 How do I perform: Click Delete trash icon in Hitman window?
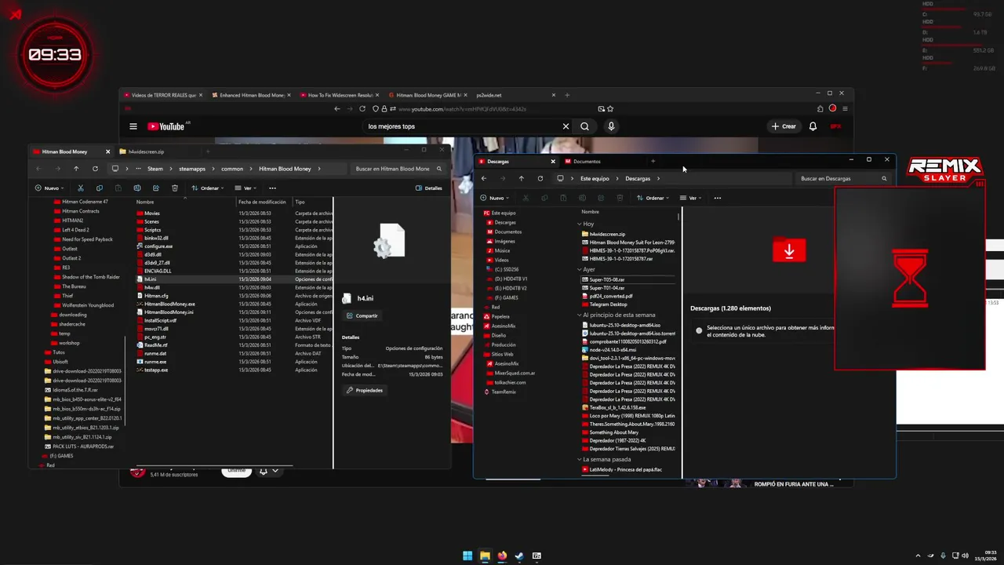(x=174, y=188)
